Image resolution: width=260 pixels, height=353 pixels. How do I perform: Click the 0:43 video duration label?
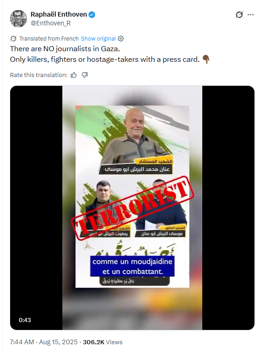click(25, 320)
